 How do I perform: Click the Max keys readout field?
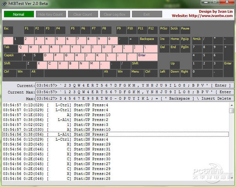tap(135, 99)
